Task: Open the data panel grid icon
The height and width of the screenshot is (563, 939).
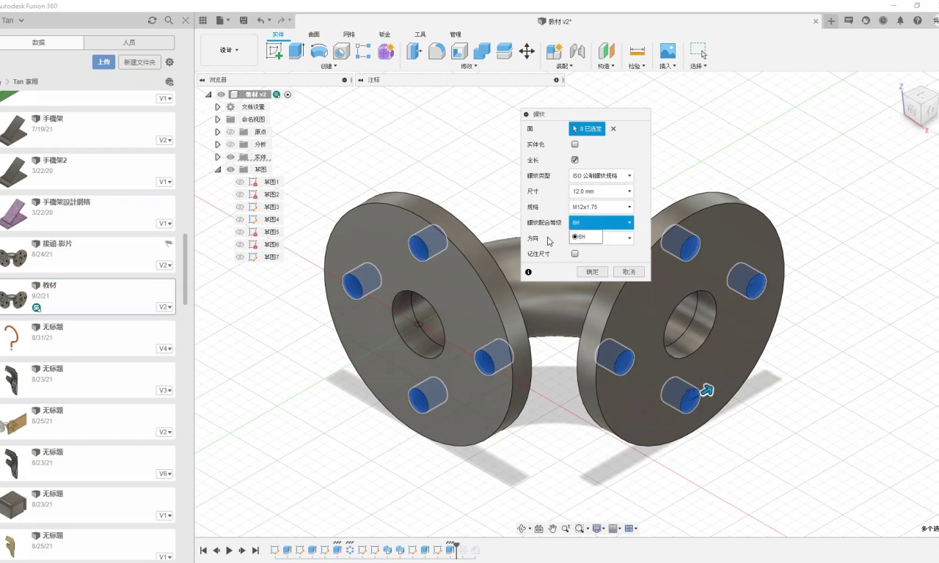Action: [203, 21]
